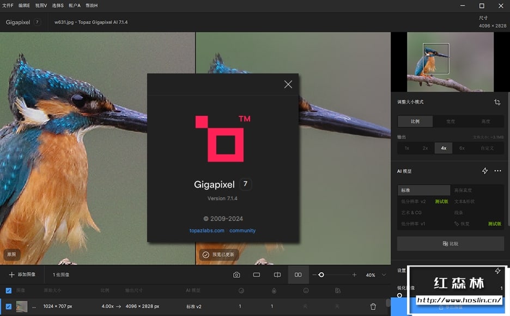The width and height of the screenshot is (510, 316).
Task: Click the navigator preview thumbnail
Action: click(450, 62)
